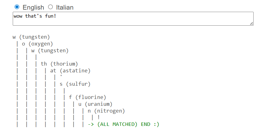Click the "Italian" label text
Screen dimensions: 280x133
click(x=65, y=7)
